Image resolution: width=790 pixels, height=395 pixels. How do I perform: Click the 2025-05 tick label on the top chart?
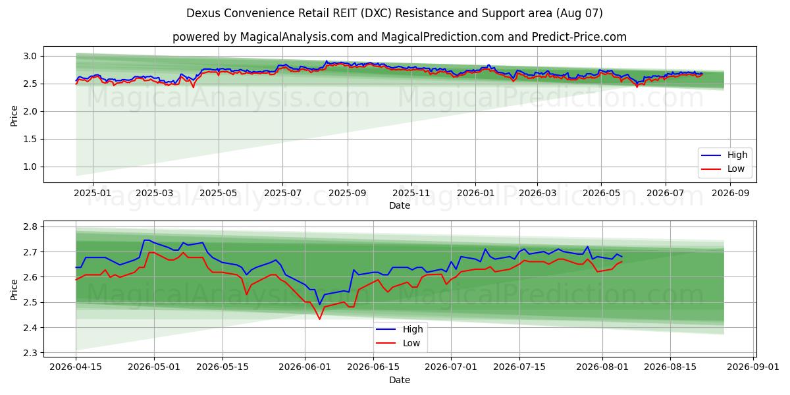tap(219, 193)
